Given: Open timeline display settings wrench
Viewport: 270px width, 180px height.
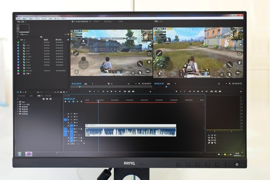Looking at the screenshot, I should coord(81,101).
